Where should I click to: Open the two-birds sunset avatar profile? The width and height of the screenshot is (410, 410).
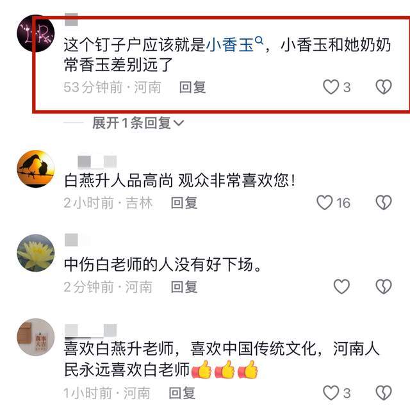point(36,168)
